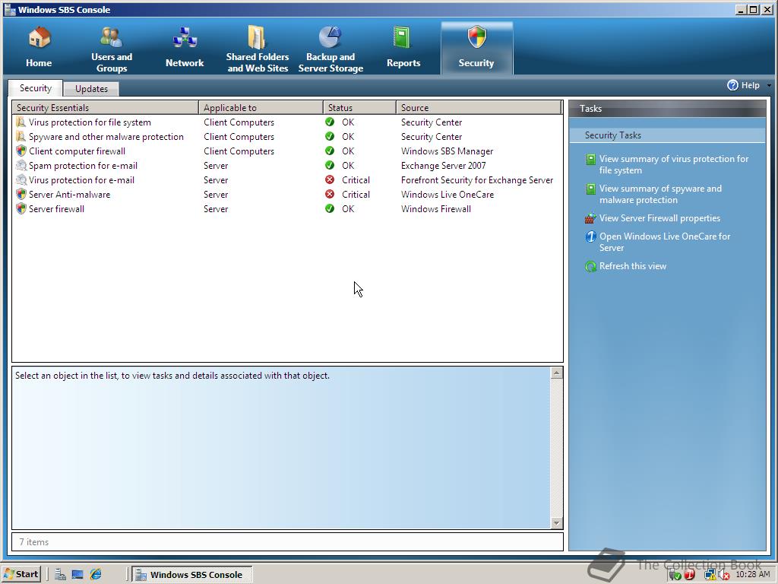Image resolution: width=778 pixels, height=584 pixels.
Task: Click the Help question mark icon
Action: [x=732, y=85]
